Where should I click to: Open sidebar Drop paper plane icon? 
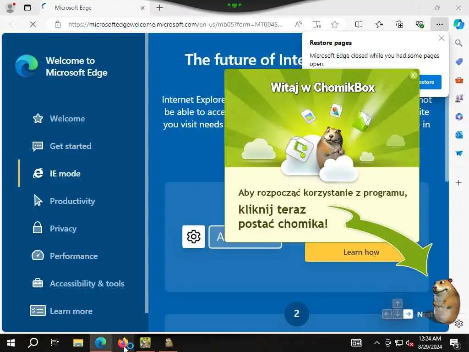[x=459, y=153]
